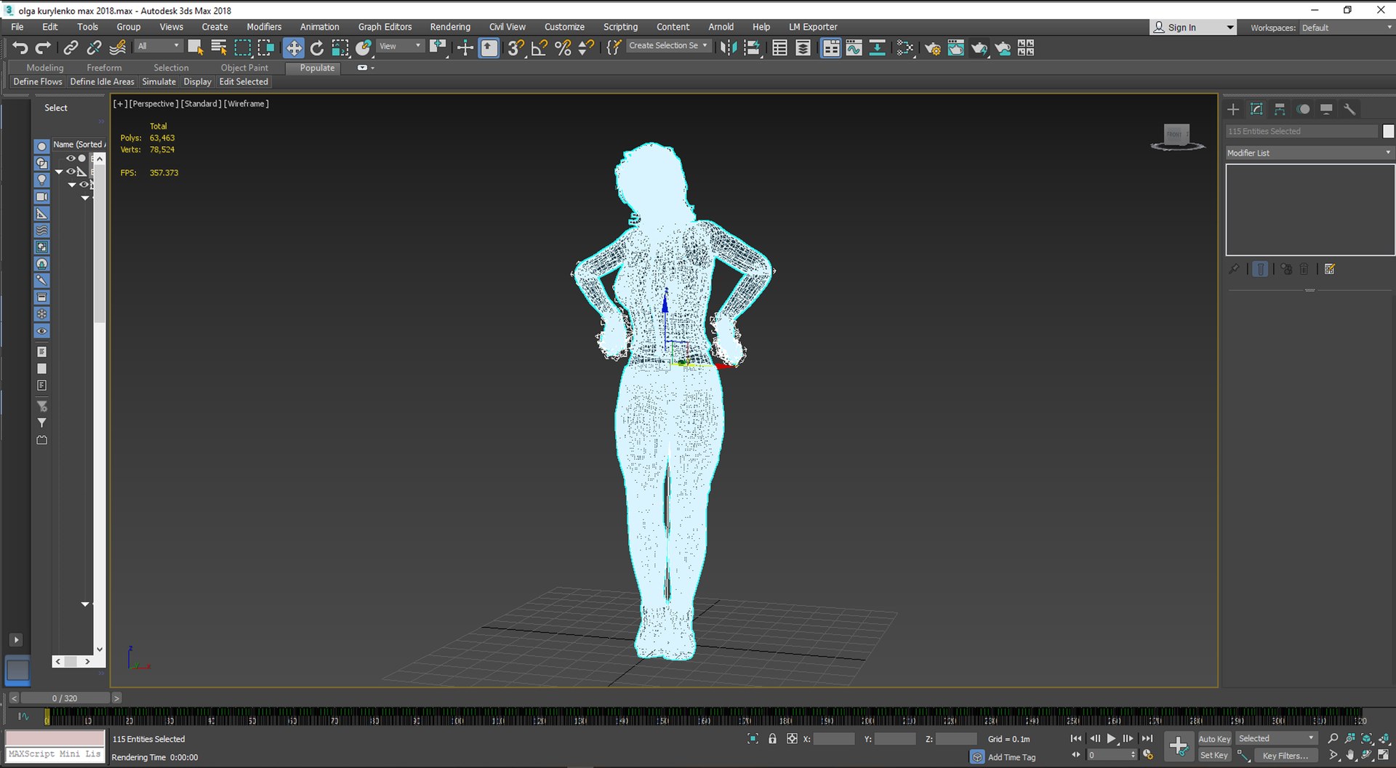Click the Redo arrow icon
Image resolution: width=1396 pixels, height=768 pixels.
(x=44, y=48)
